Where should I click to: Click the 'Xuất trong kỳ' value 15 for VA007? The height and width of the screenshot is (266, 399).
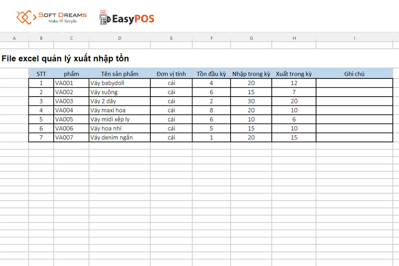click(294, 137)
